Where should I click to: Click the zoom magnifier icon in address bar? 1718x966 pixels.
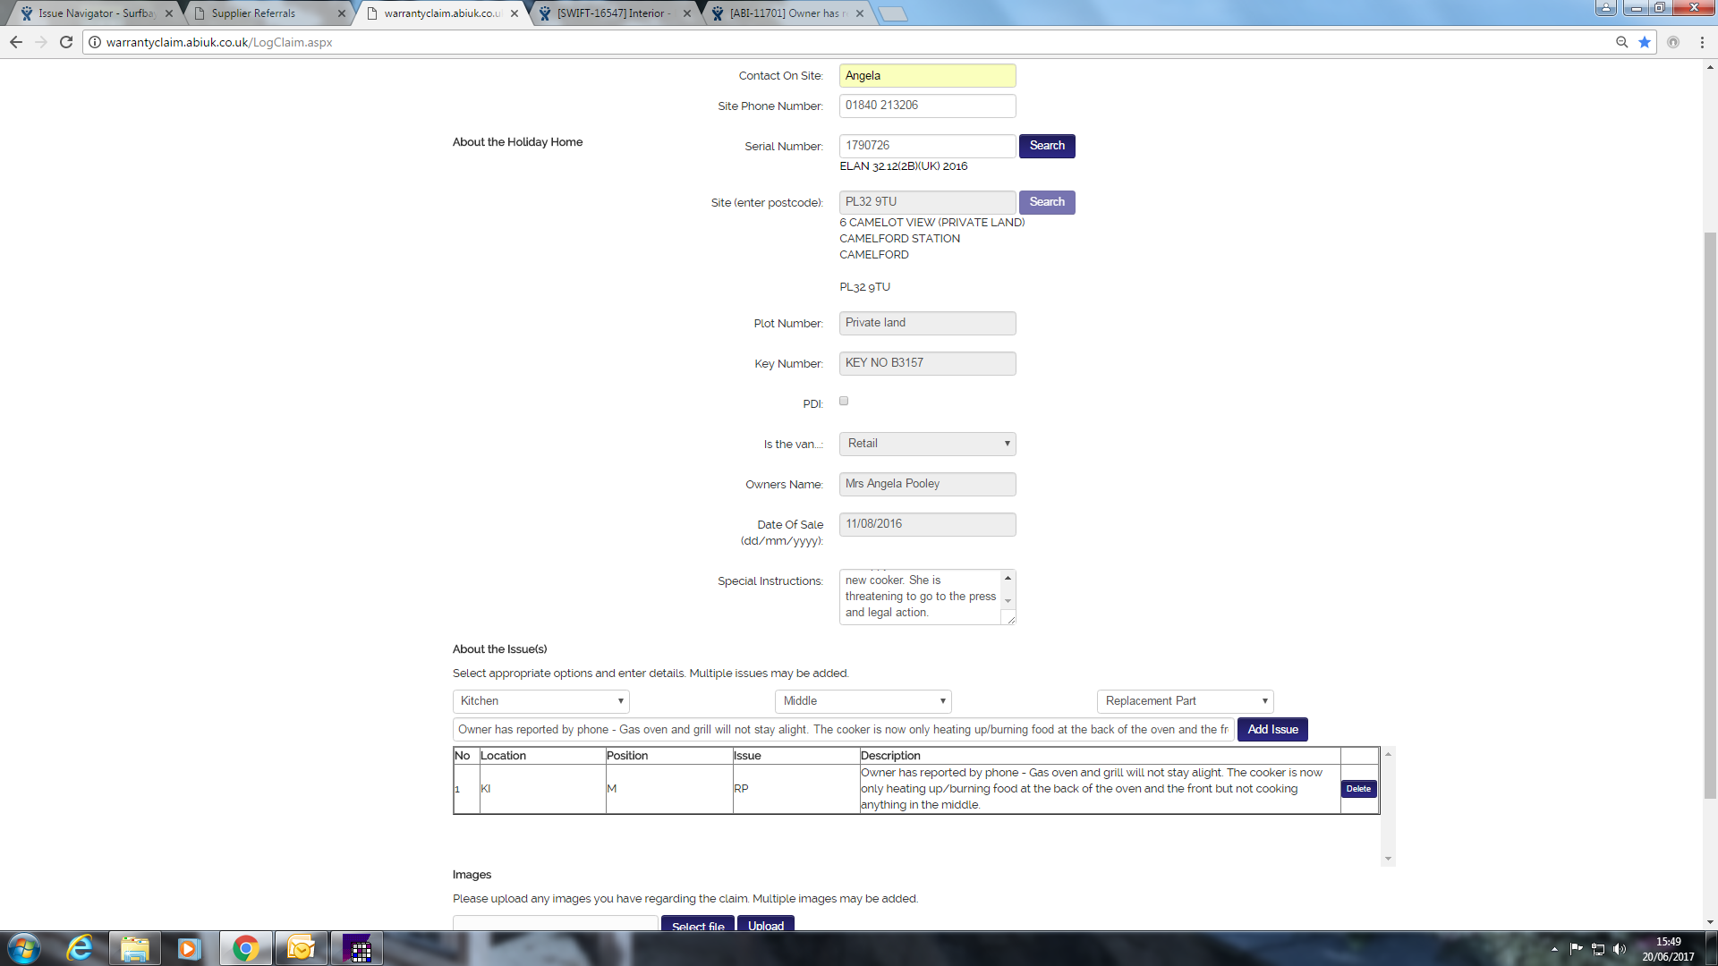[1621, 42]
